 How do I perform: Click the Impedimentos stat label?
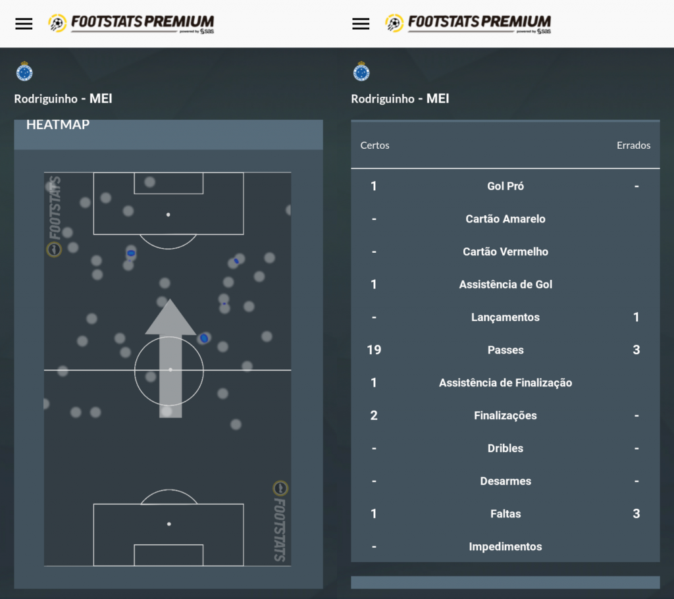click(x=505, y=546)
